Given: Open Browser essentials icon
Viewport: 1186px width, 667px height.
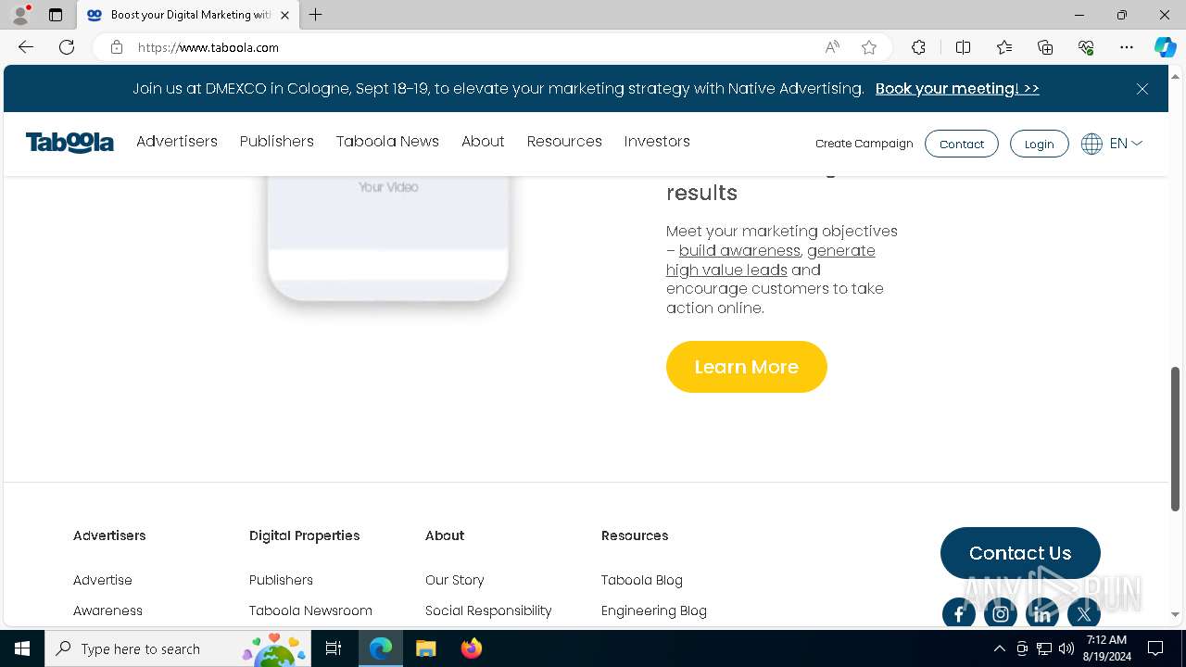Looking at the screenshot, I should click(x=1086, y=47).
